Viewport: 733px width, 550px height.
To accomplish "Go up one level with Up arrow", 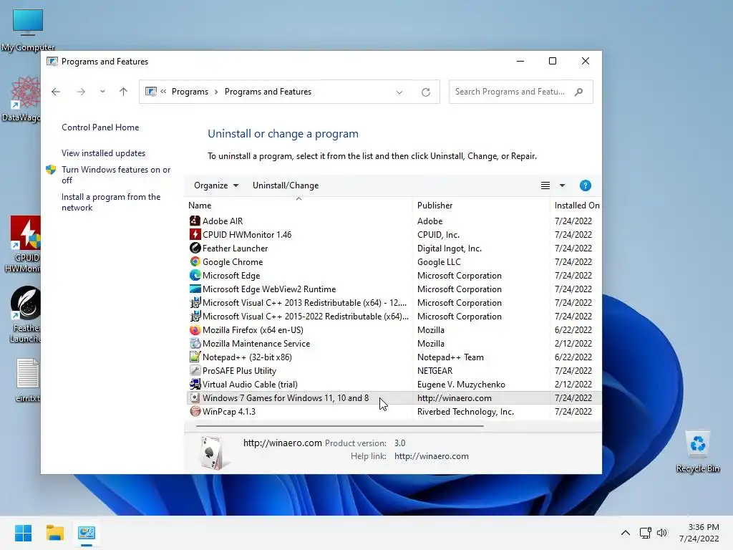I will click(123, 92).
